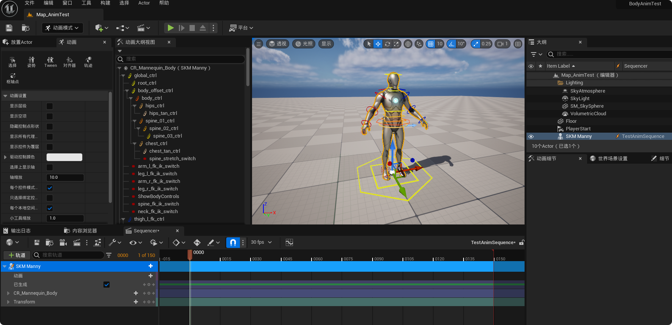The height and width of the screenshot is (325, 672).
Task: Open the 动画模式 mode dropdown
Action: 62,28
